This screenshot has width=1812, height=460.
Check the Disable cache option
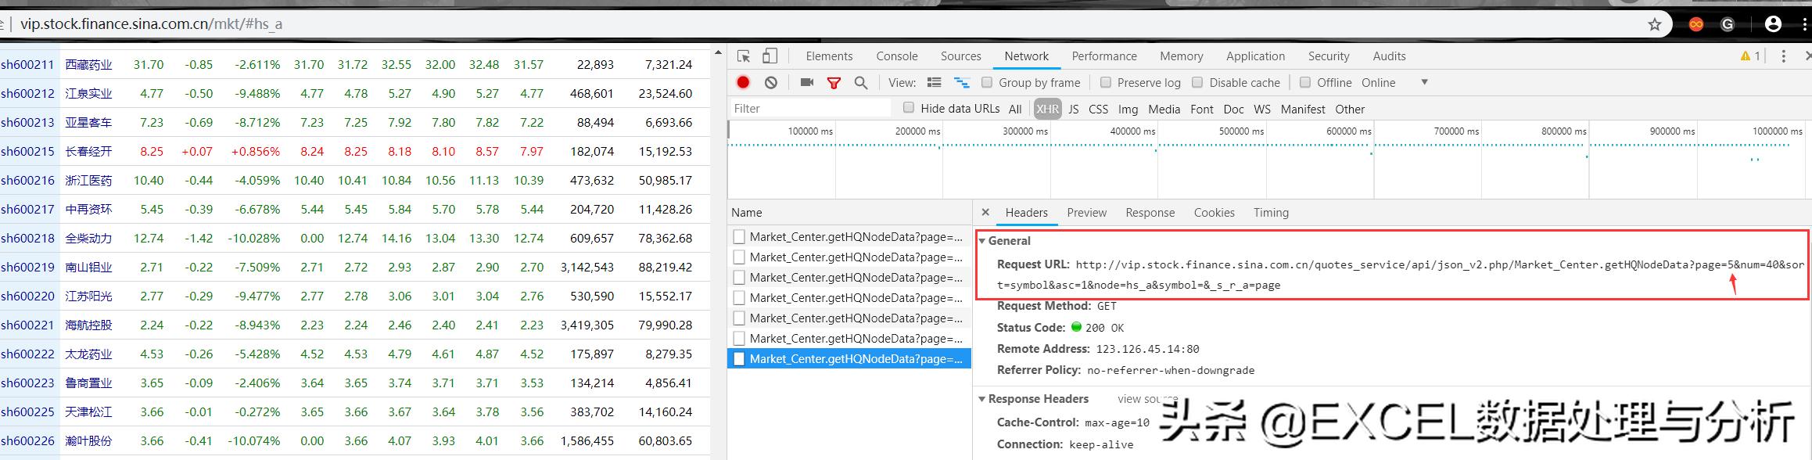point(1197,82)
